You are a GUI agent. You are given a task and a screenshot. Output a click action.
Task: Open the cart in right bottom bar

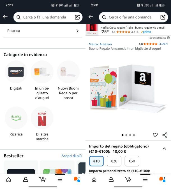click(128, 179)
